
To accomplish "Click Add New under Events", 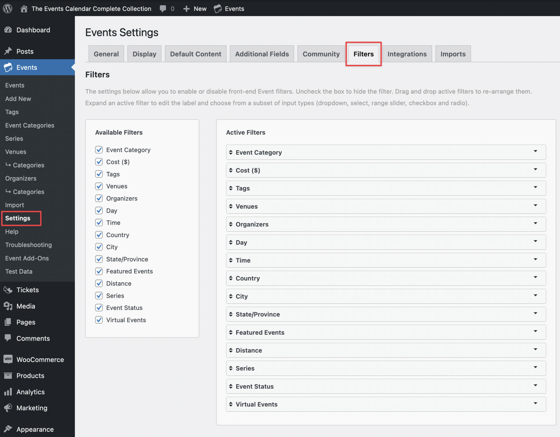I will pyautogui.click(x=18, y=99).
